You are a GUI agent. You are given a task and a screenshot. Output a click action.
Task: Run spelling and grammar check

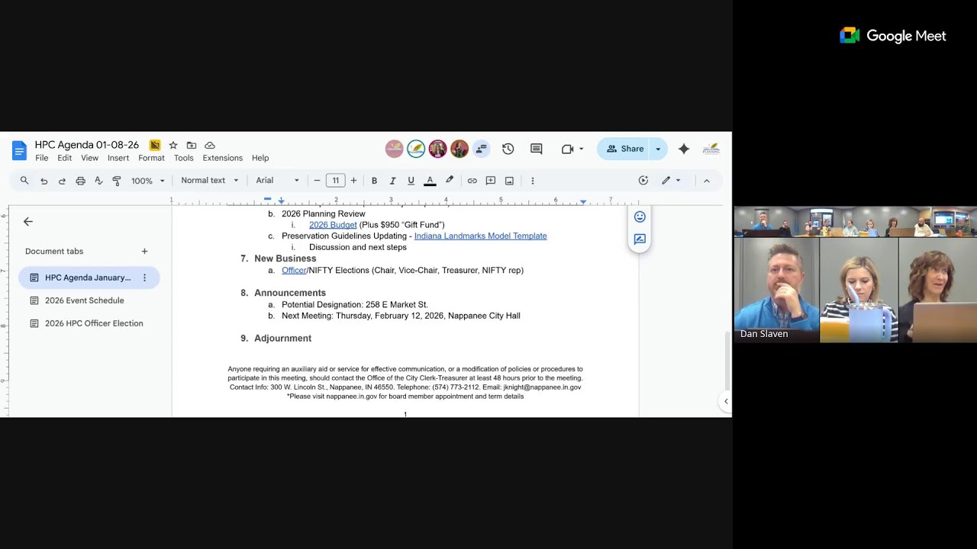coord(98,181)
